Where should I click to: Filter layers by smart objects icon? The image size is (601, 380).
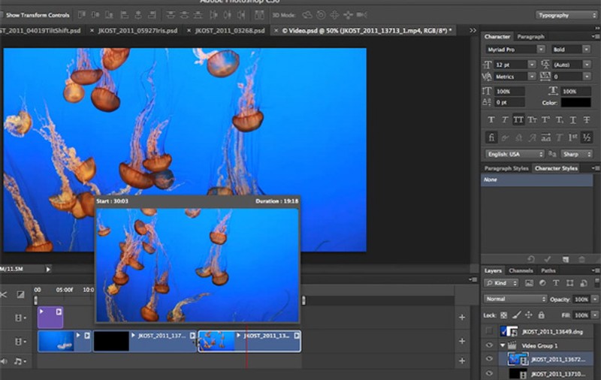pyautogui.click(x=584, y=283)
